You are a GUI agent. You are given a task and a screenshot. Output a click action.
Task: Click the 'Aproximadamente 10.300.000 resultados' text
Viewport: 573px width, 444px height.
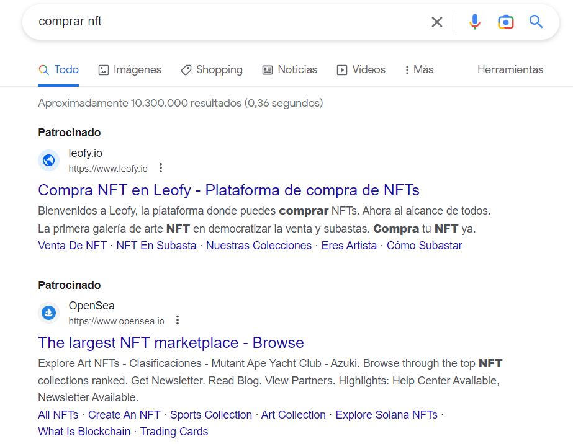(181, 104)
